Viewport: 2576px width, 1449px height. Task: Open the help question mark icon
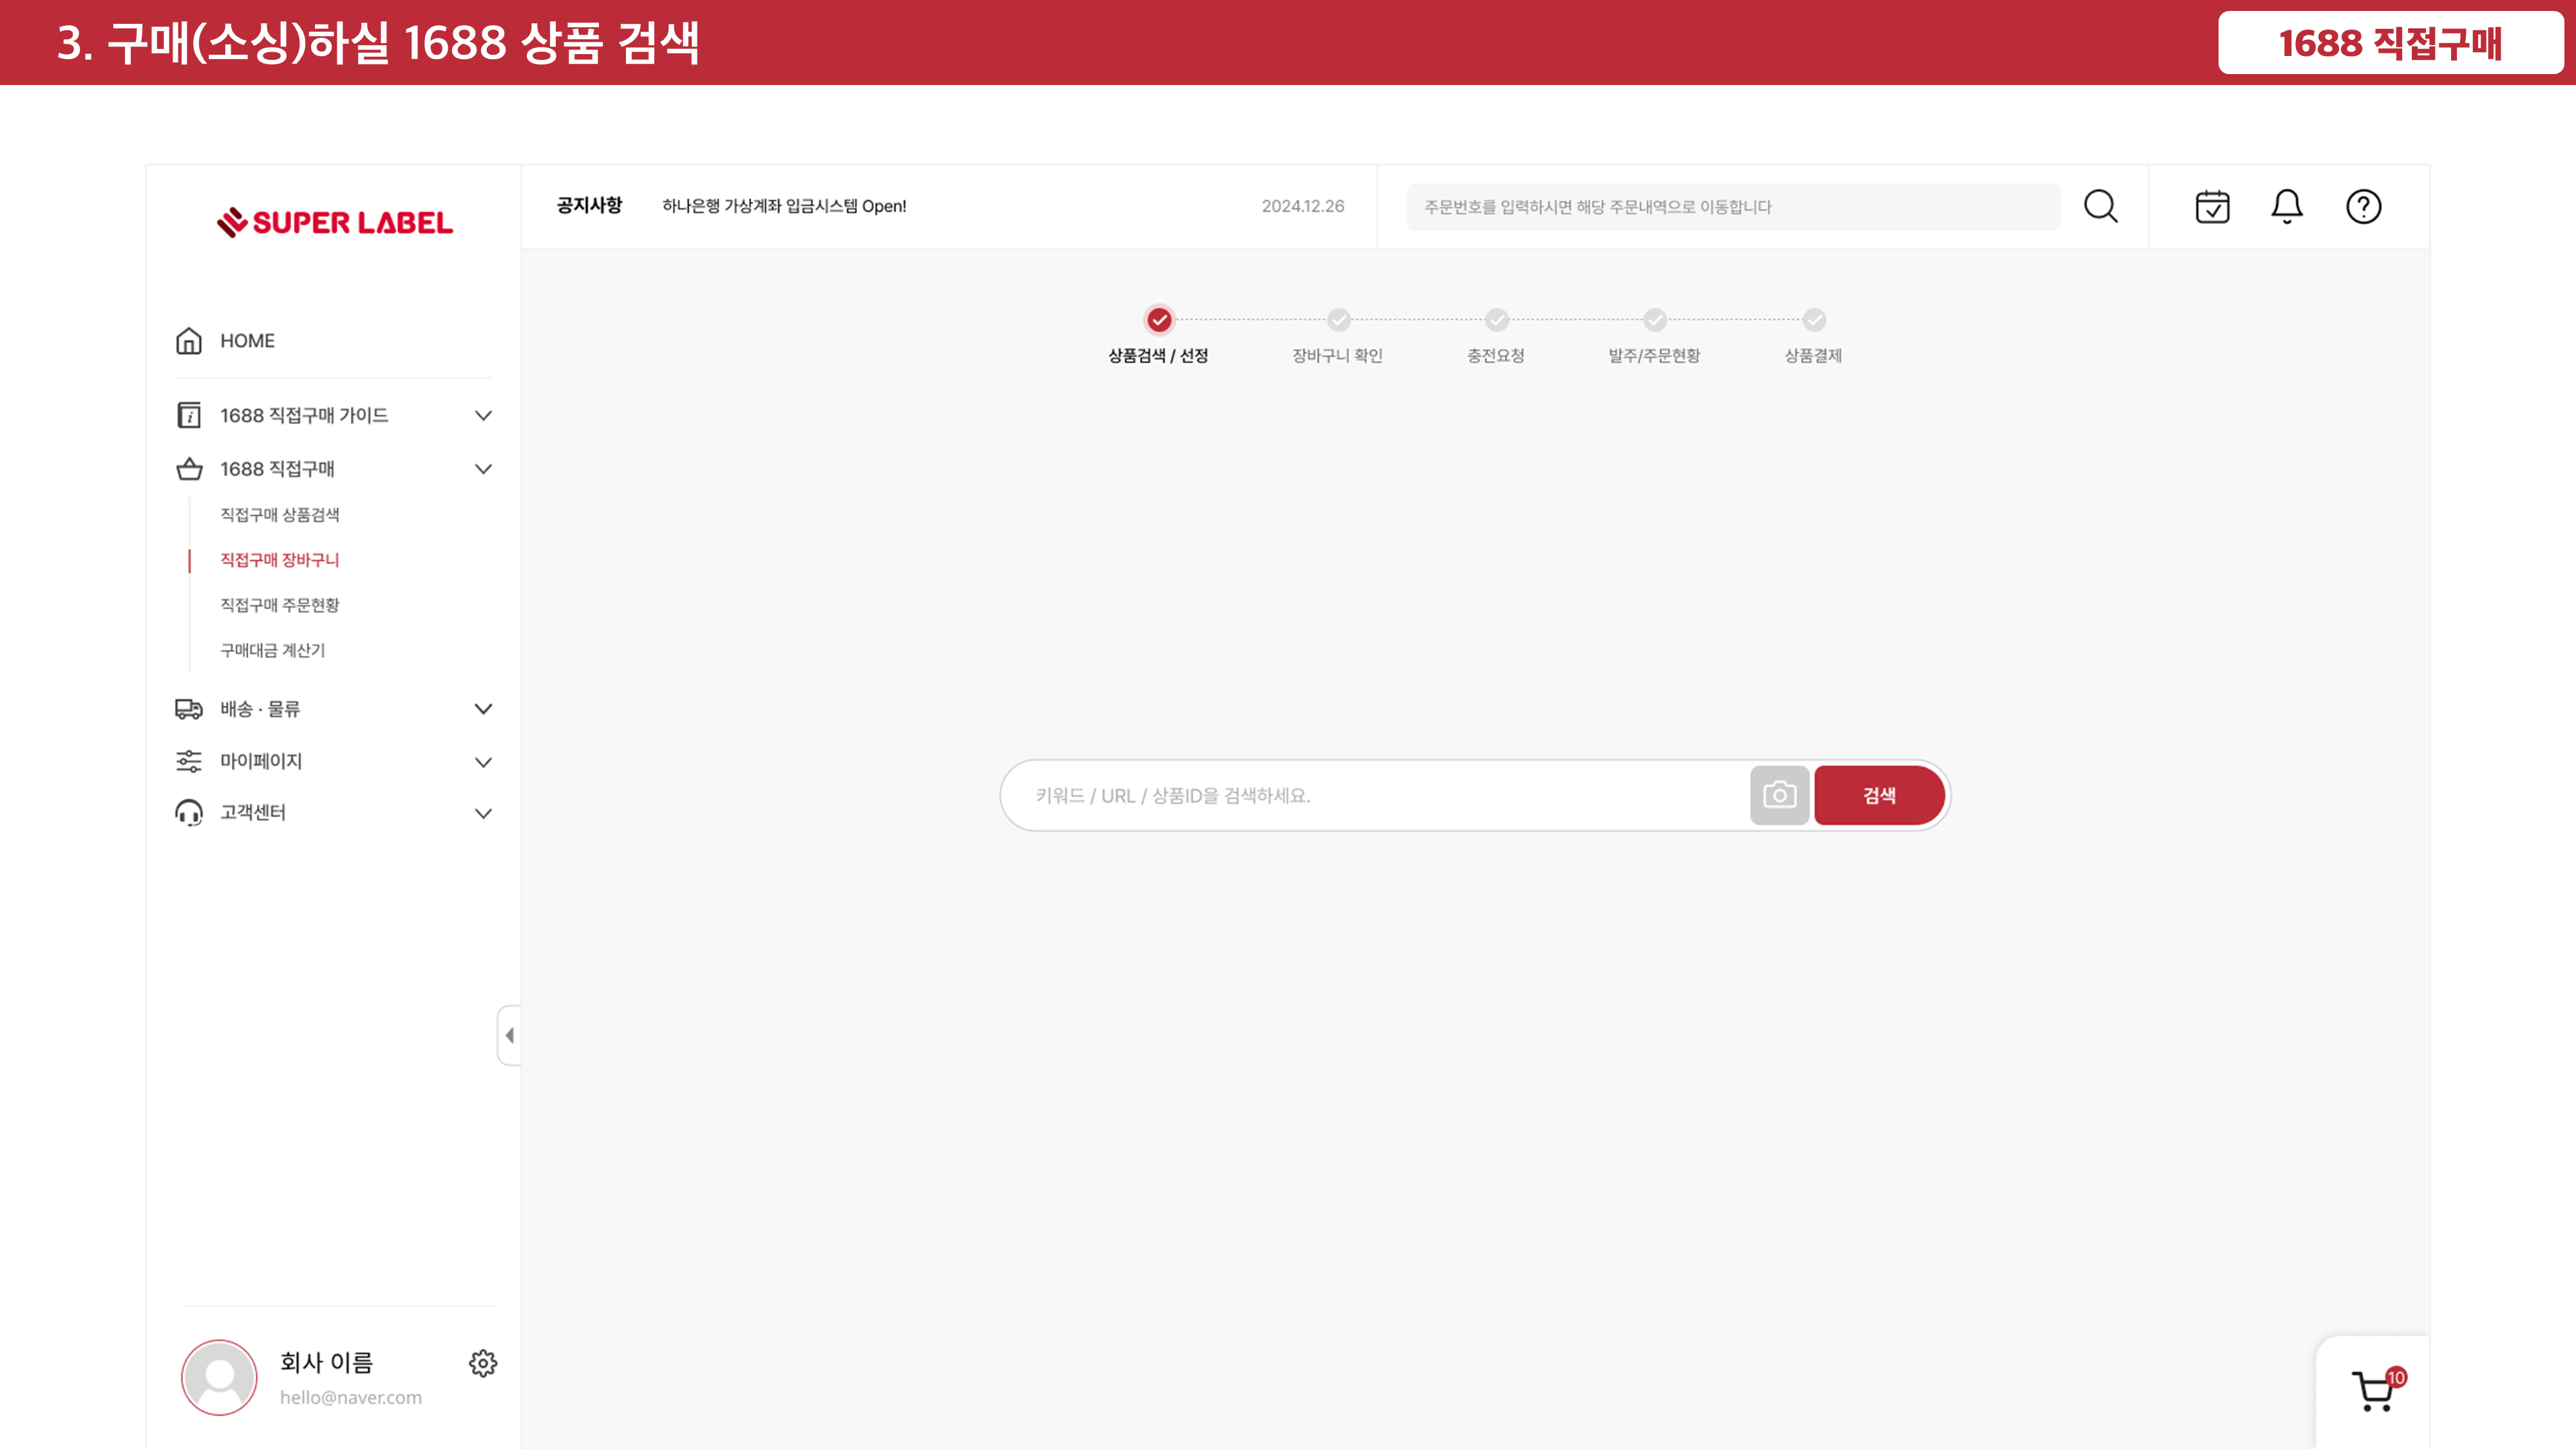pyautogui.click(x=2364, y=207)
